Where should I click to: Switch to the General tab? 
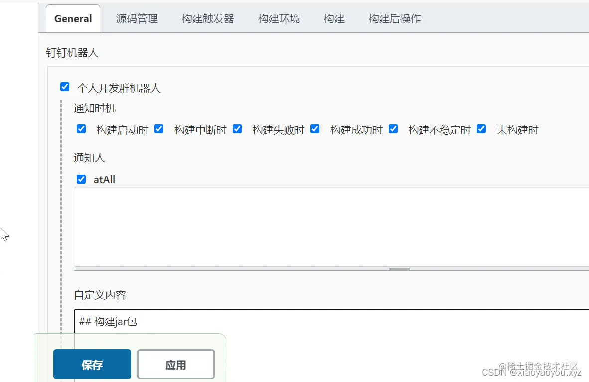point(73,18)
